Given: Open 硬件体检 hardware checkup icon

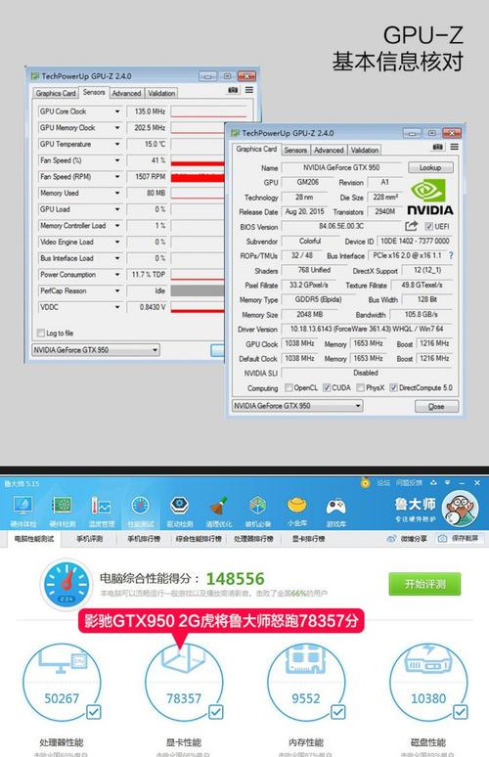Looking at the screenshot, I should [x=22, y=511].
